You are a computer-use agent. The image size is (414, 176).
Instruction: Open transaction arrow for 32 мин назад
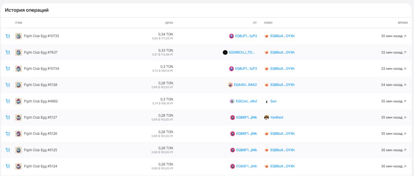click(x=405, y=52)
